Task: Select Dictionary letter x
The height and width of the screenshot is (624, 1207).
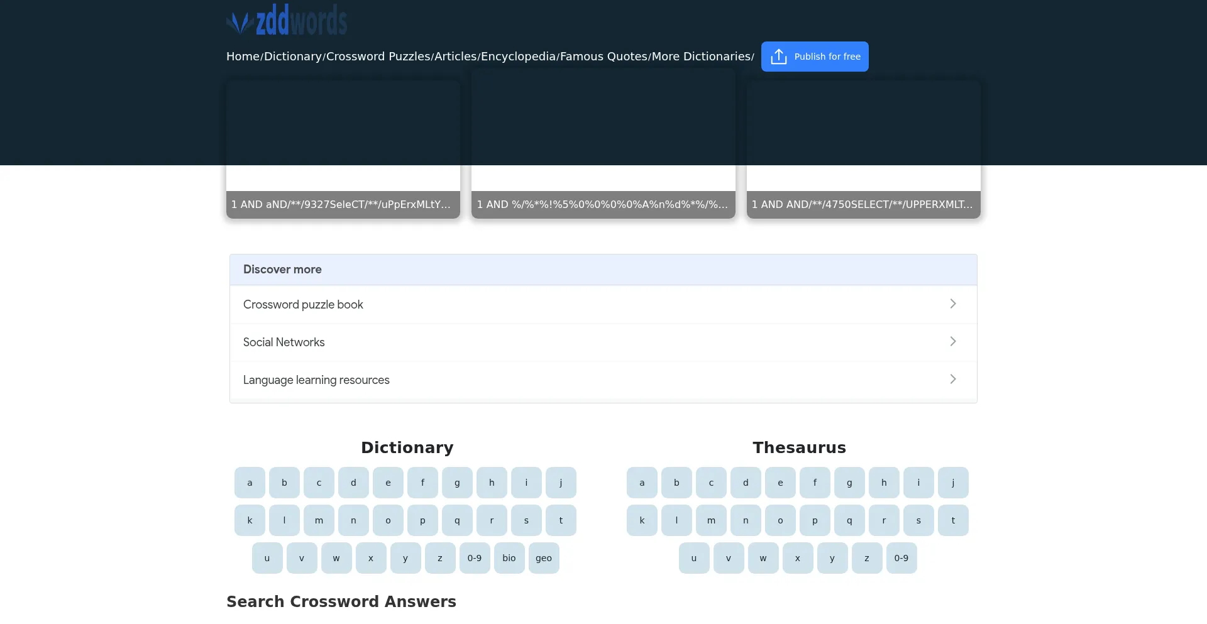Action: [x=371, y=558]
